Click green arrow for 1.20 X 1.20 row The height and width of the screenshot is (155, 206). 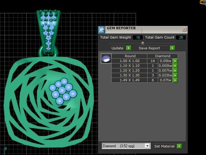tap(175, 71)
